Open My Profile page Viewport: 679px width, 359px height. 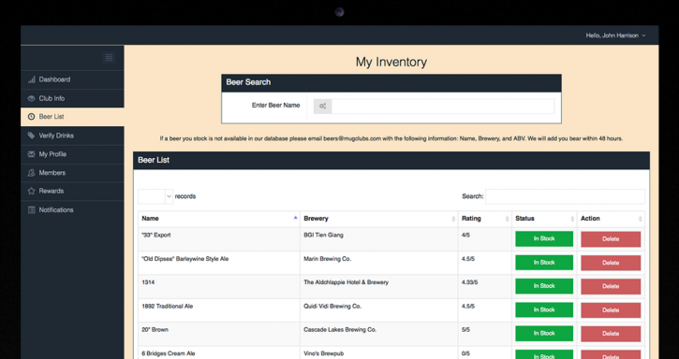click(x=72, y=154)
